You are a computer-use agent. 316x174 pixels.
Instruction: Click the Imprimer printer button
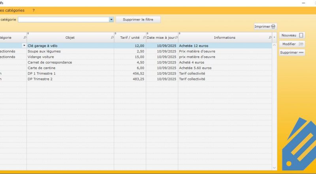tap(265, 26)
